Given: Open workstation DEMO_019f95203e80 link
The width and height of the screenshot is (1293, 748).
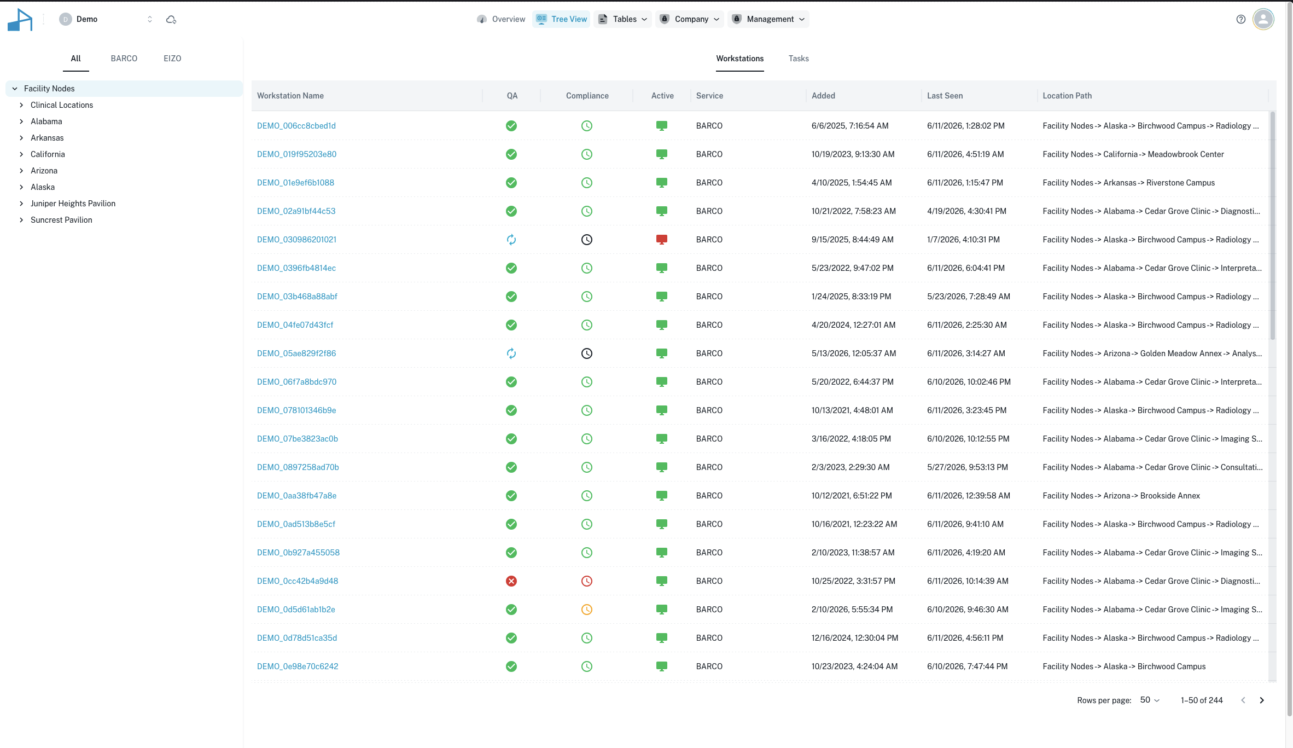Looking at the screenshot, I should click(x=297, y=154).
